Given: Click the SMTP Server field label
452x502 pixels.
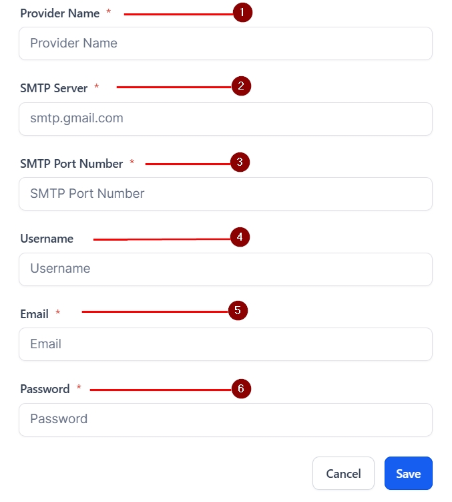Looking at the screenshot, I should 54,88.
